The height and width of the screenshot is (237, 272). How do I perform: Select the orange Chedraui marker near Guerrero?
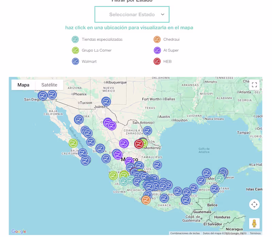[146, 200]
